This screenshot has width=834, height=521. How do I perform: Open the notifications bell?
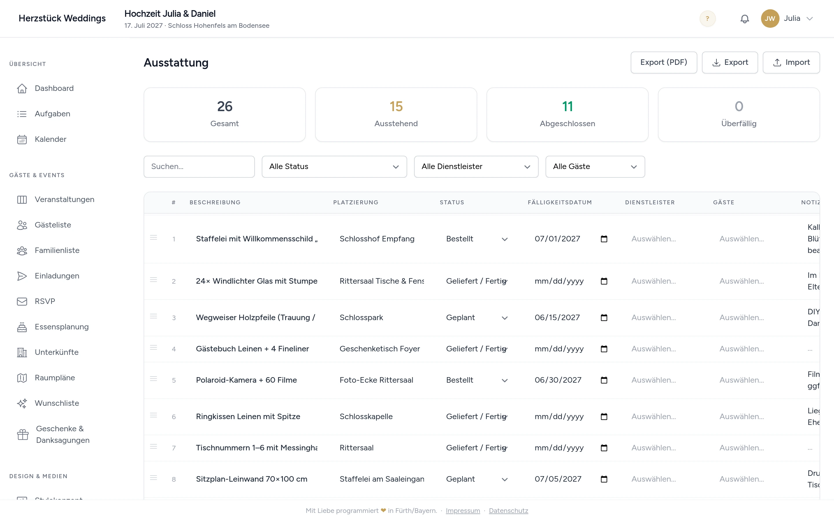point(745,19)
